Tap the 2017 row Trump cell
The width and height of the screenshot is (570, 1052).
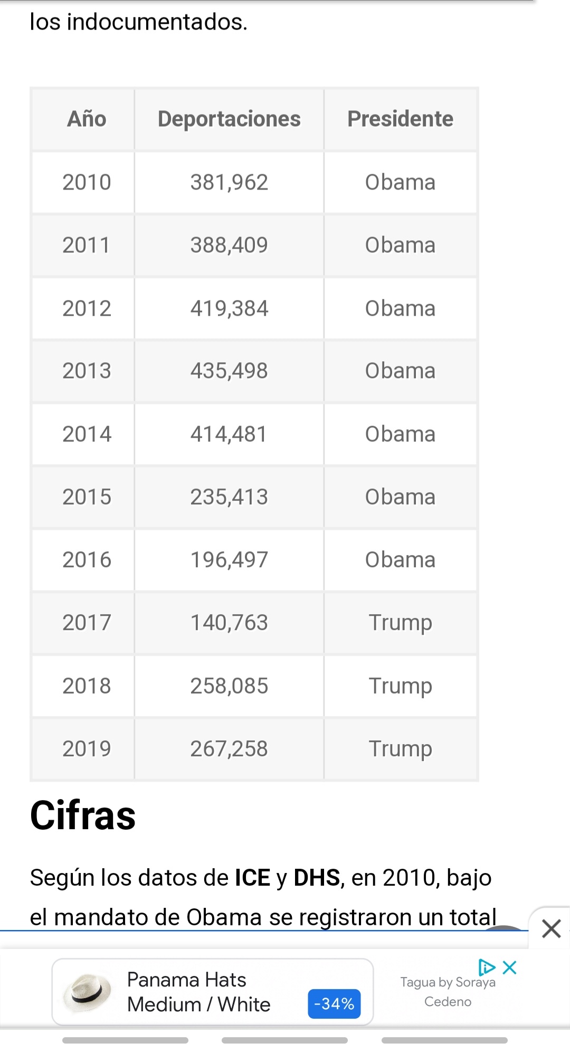[x=400, y=623]
